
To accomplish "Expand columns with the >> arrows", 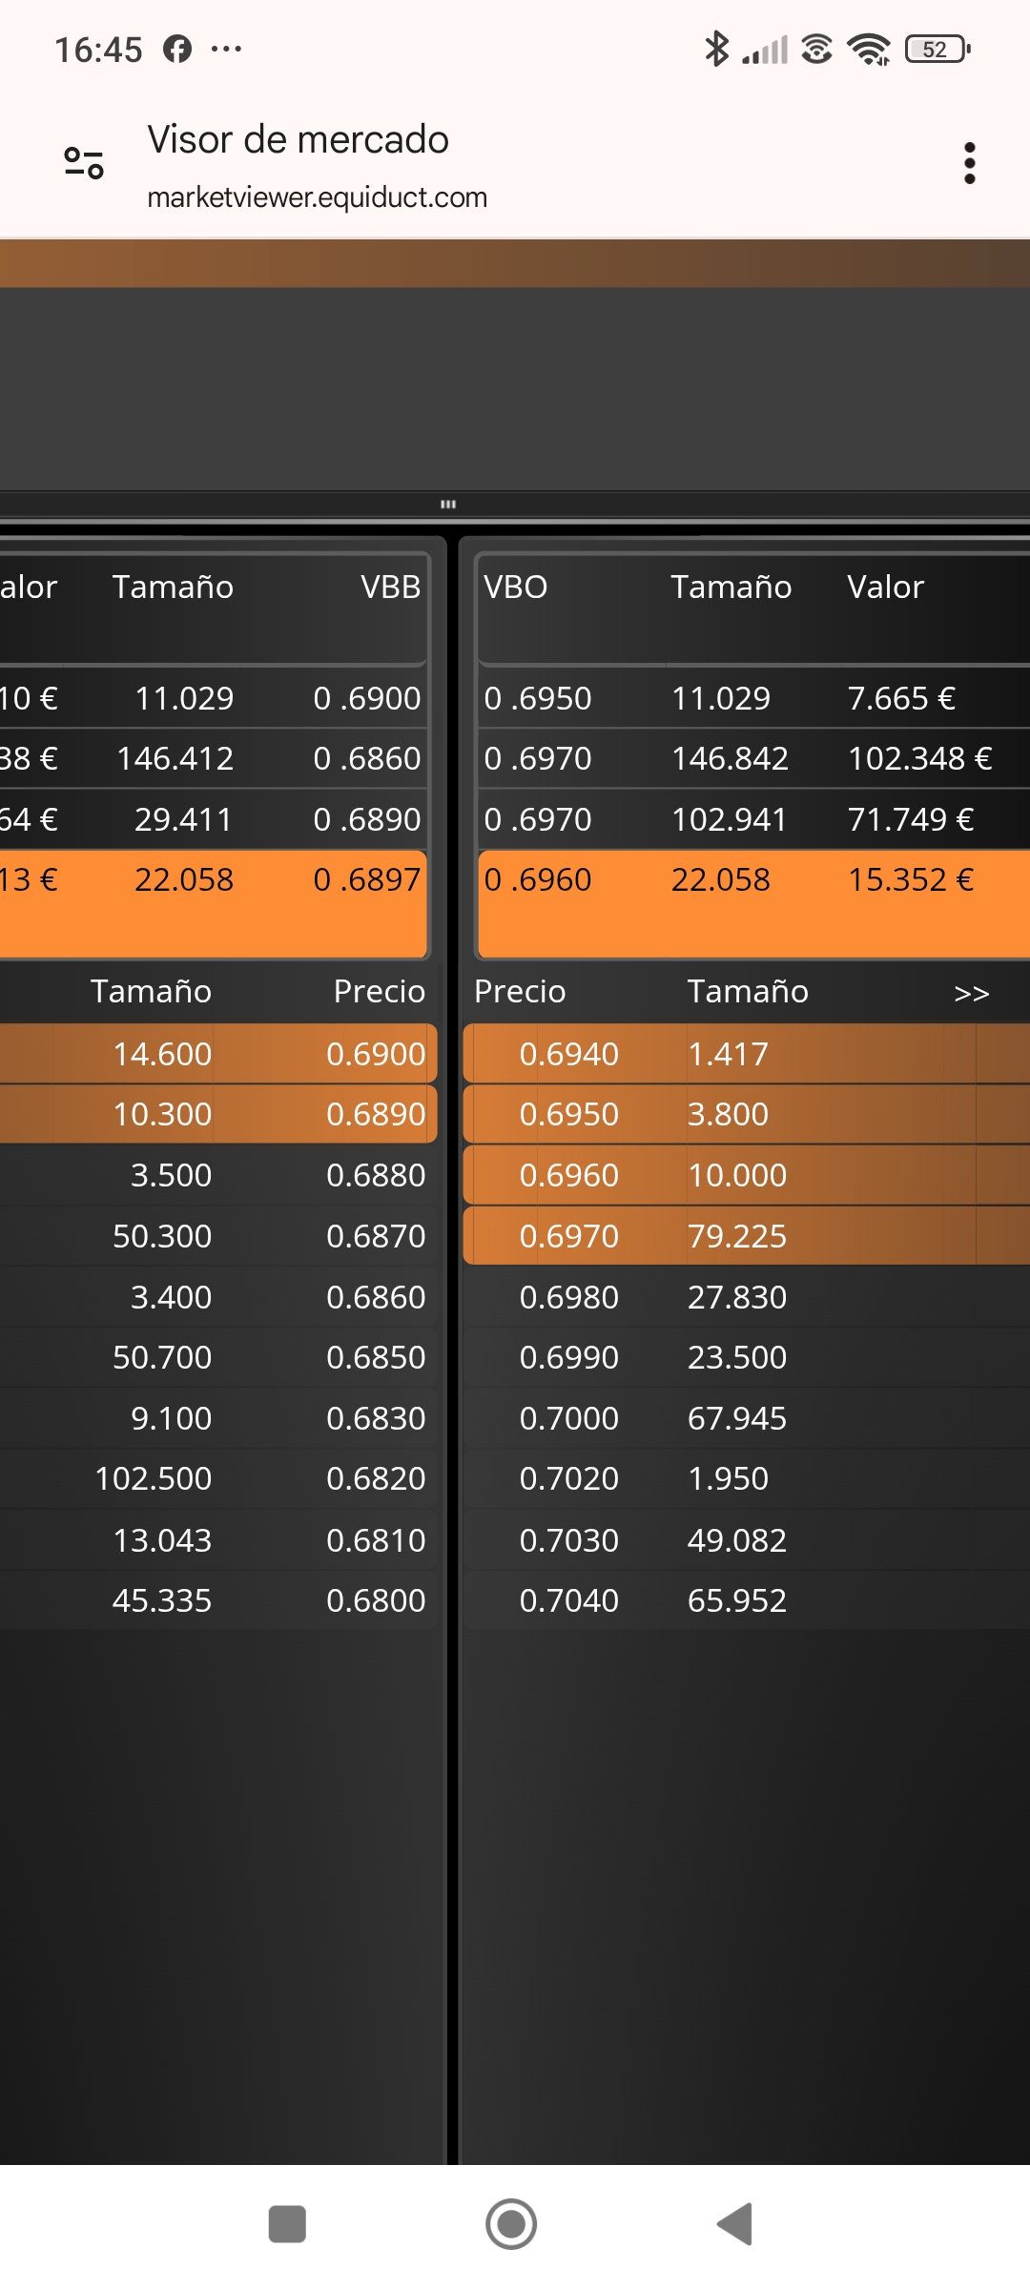I will click(x=971, y=993).
